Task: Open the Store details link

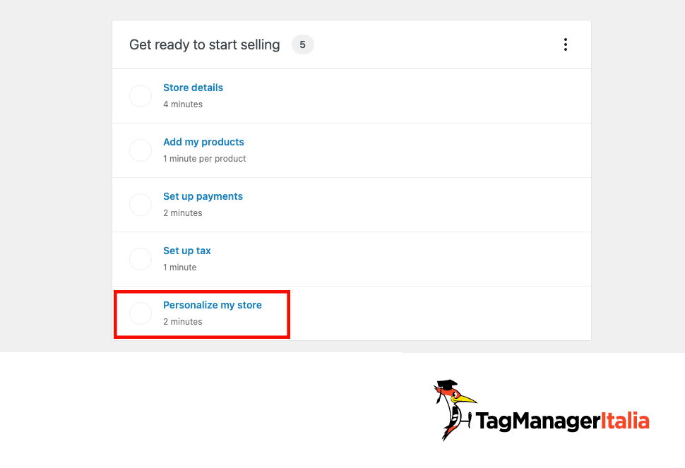Action: 193,88
